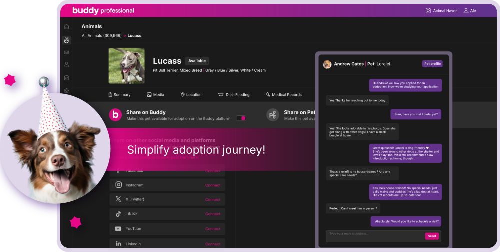Click the Petfinder 'pf' logo icon
Image resolution: width=500 pixels, height=252 pixels.
coord(273,115)
